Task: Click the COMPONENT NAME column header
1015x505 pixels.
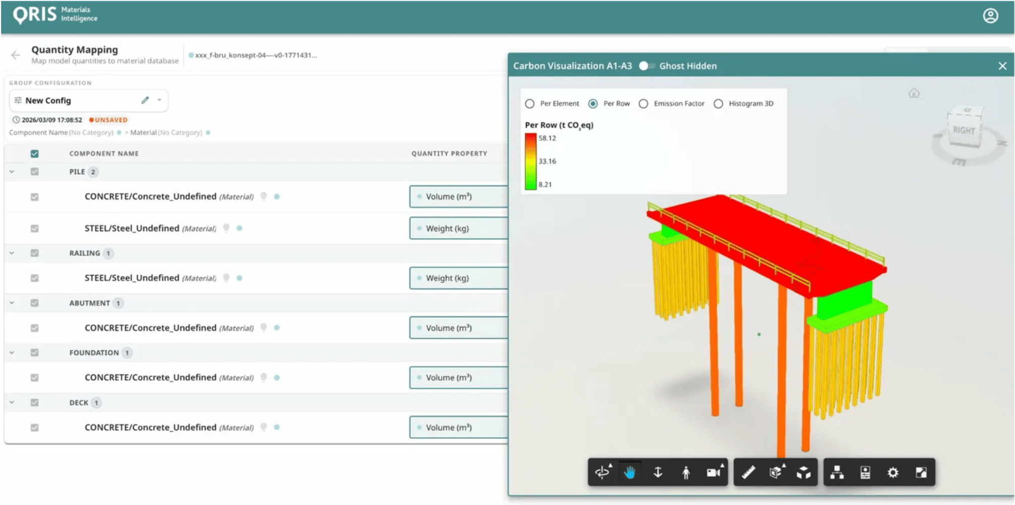Action: 104,154
